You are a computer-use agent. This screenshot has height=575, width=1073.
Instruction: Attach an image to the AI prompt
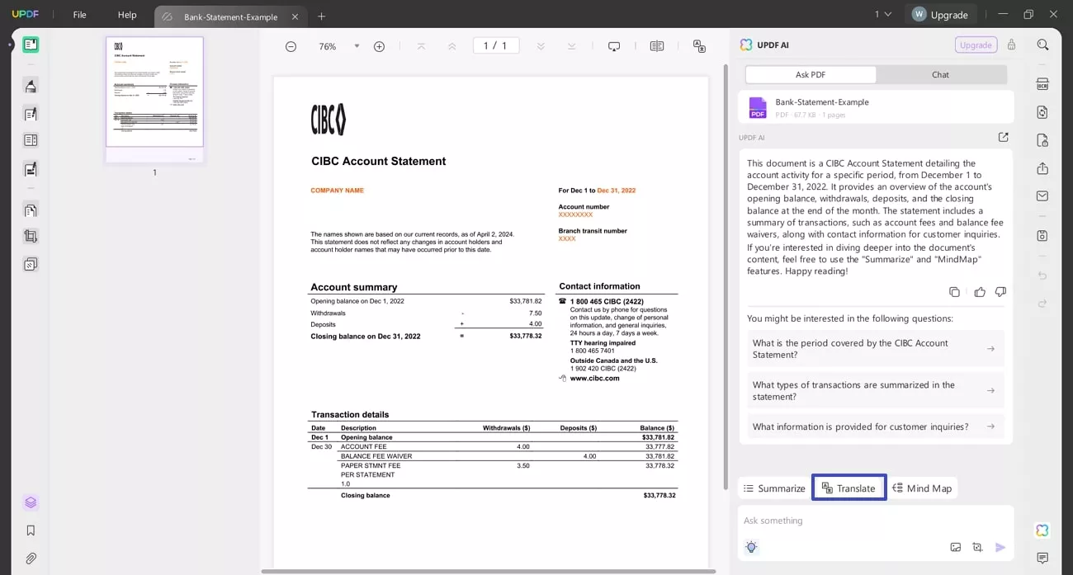click(x=956, y=547)
